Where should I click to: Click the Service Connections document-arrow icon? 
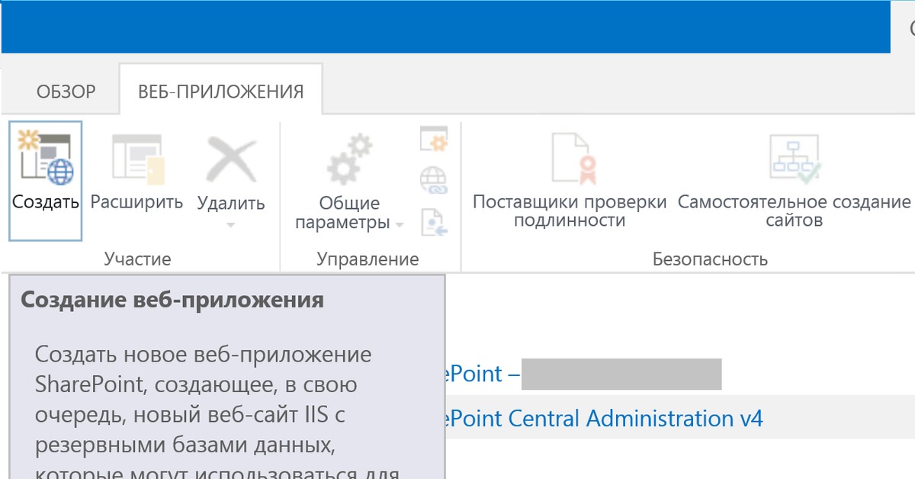[x=434, y=222]
